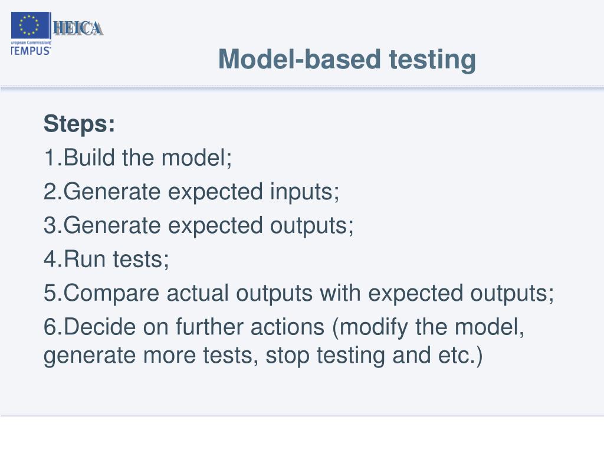Click the phrase stop testing and etc.
The image size is (604, 453).
click(374, 356)
